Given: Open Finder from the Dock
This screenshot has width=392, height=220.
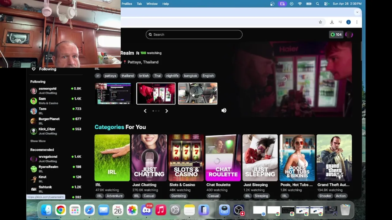Looking at the screenshot, I should [46, 210].
